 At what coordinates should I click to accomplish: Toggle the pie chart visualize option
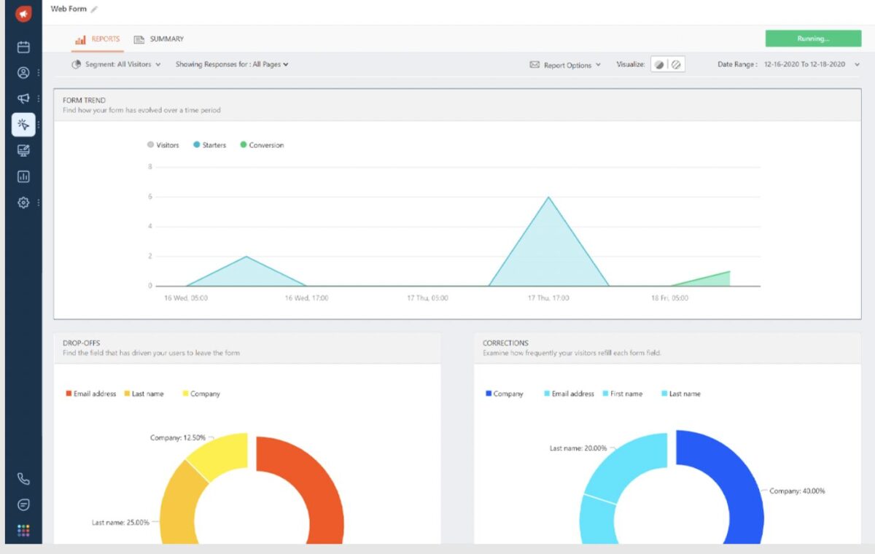(x=661, y=64)
